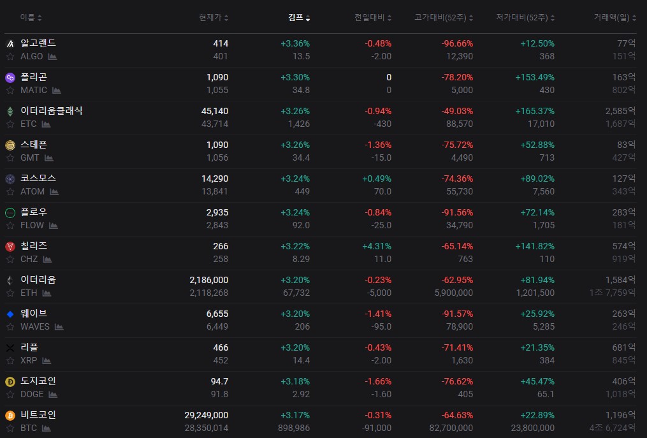The height and width of the screenshot is (438, 647).
Task: Select ETC trading volume 2,585억
Action: [x=621, y=111]
